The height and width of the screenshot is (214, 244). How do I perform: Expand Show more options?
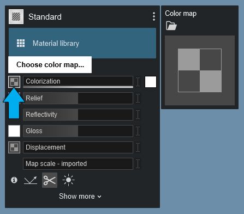click(80, 196)
